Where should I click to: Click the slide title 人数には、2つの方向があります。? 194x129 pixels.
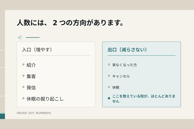(x=70, y=23)
